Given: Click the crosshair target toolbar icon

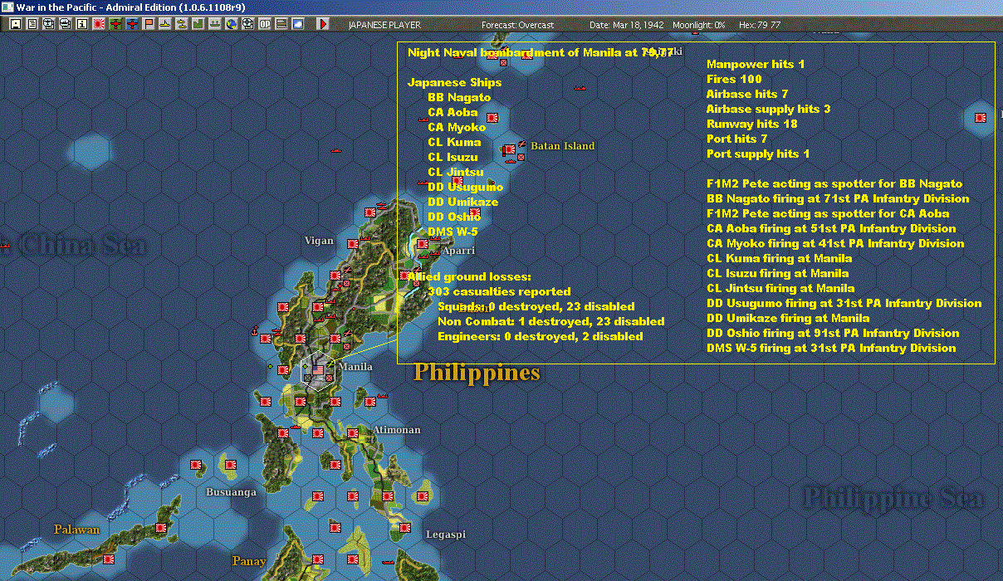Looking at the screenshot, I should (247, 24).
